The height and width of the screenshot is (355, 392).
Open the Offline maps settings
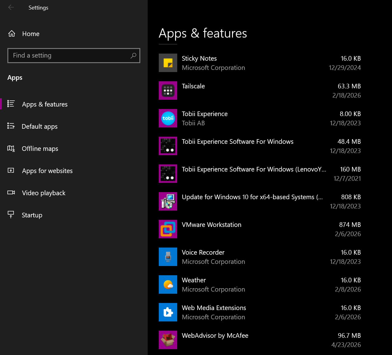[x=40, y=148]
